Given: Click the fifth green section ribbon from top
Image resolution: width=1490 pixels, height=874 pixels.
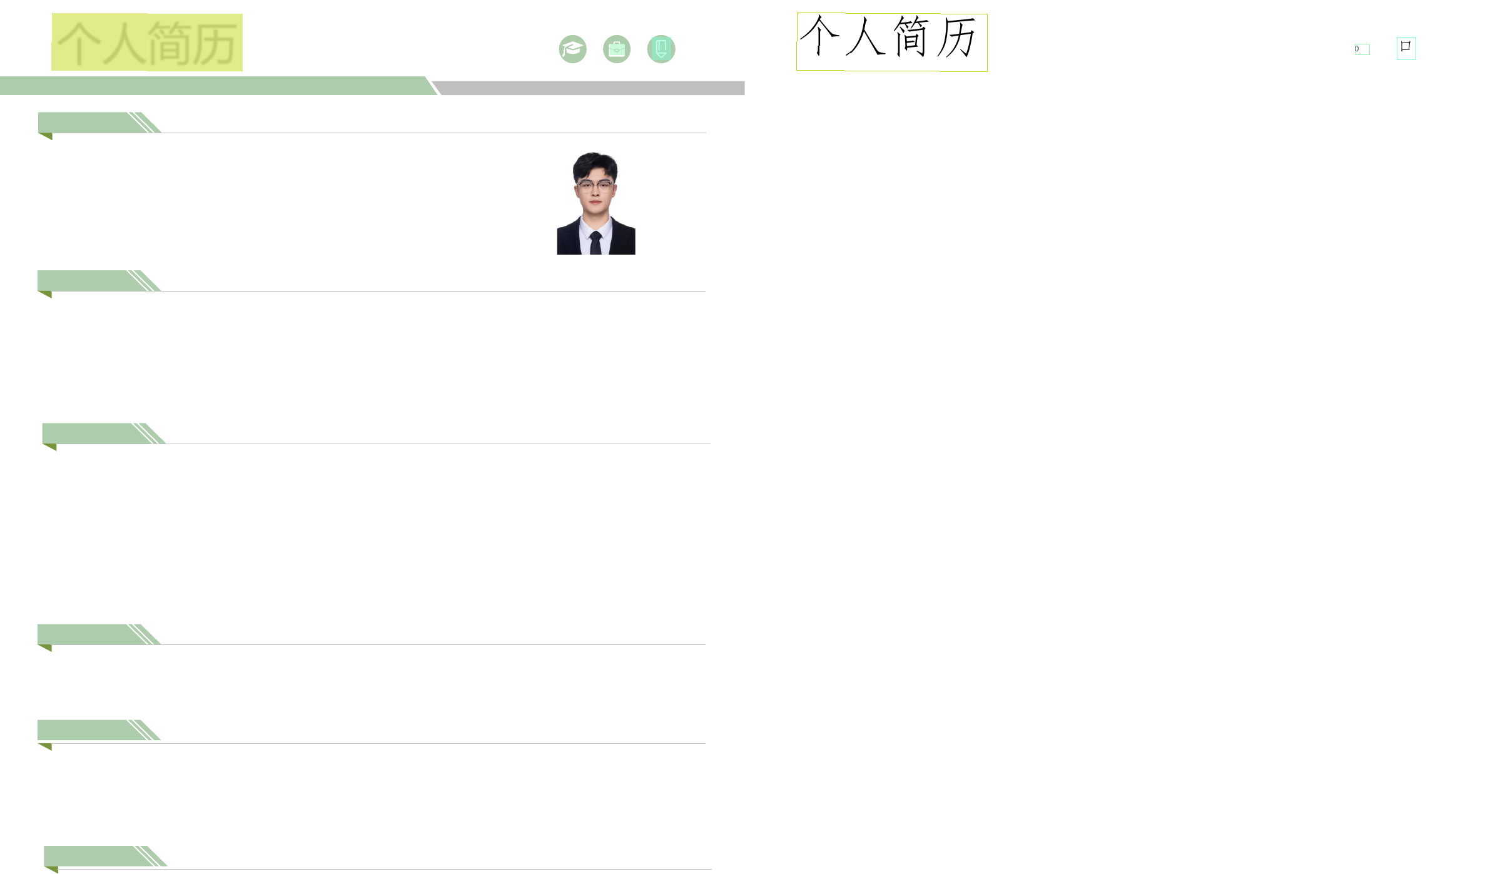Looking at the screenshot, I should coord(88,729).
